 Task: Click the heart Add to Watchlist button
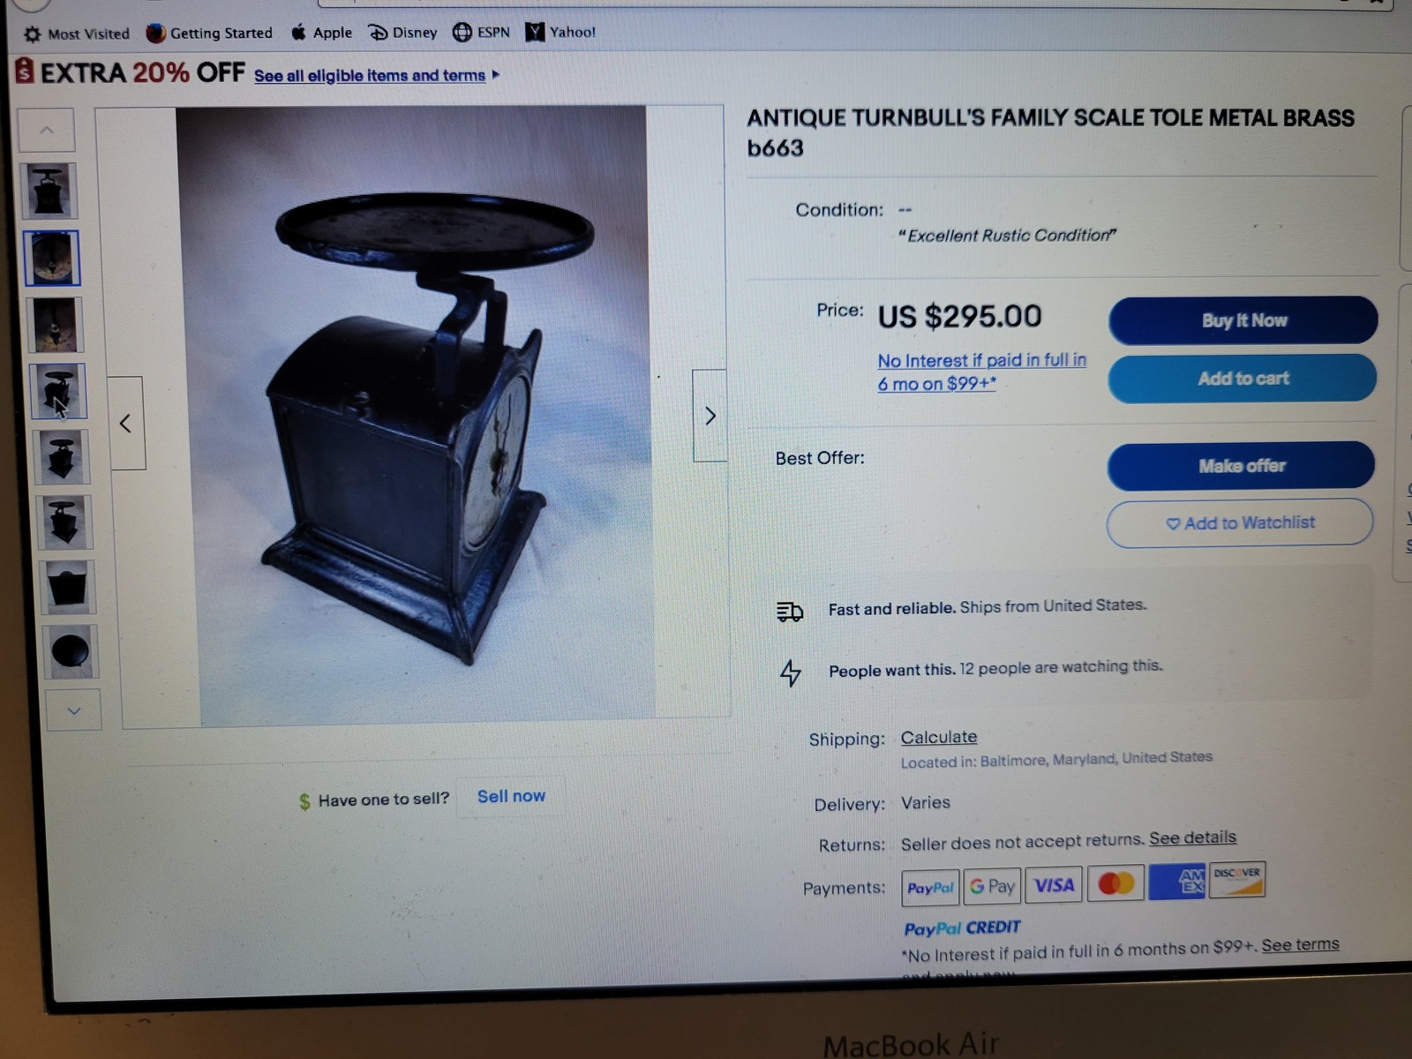[1240, 522]
